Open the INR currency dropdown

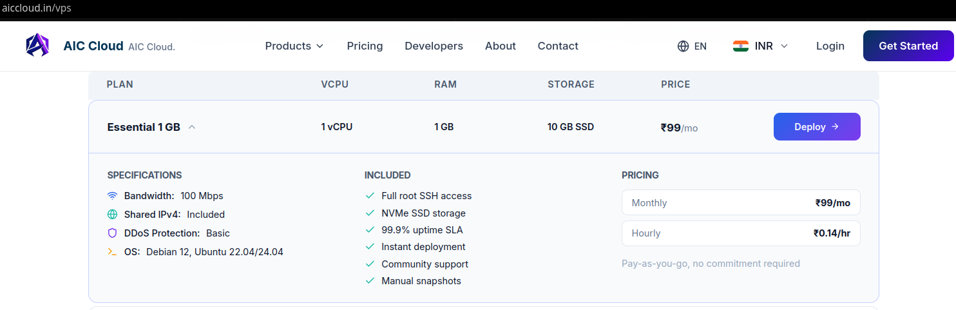point(761,46)
